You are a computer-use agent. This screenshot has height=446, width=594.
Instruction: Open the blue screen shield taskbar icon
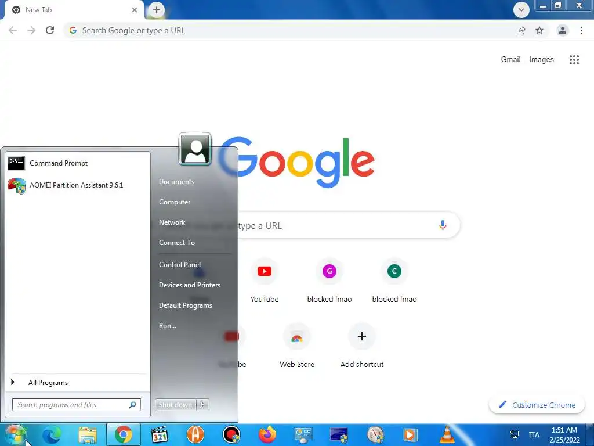point(339,435)
